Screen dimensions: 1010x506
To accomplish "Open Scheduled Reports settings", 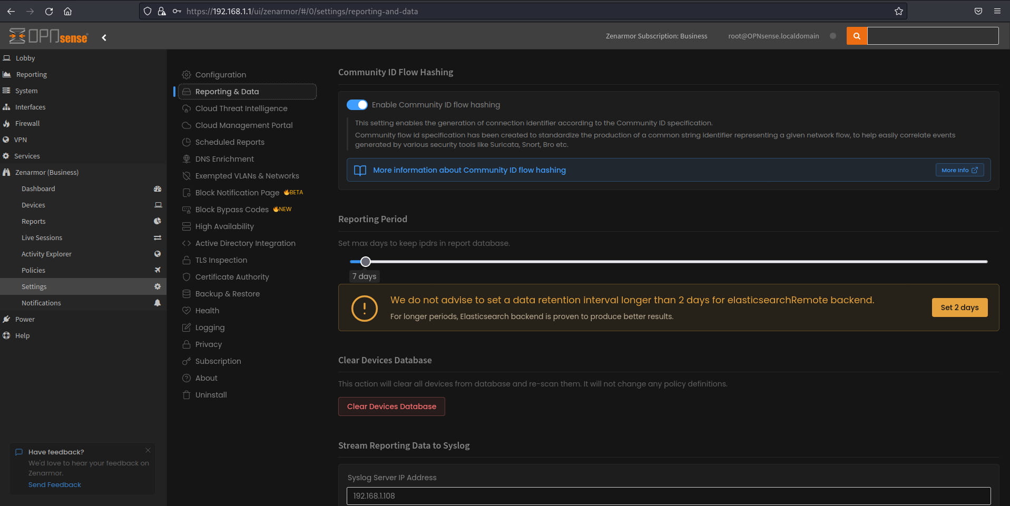I will pyautogui.click(x=230, y=142).
